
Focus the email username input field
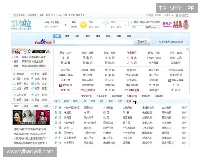(138, 27)
